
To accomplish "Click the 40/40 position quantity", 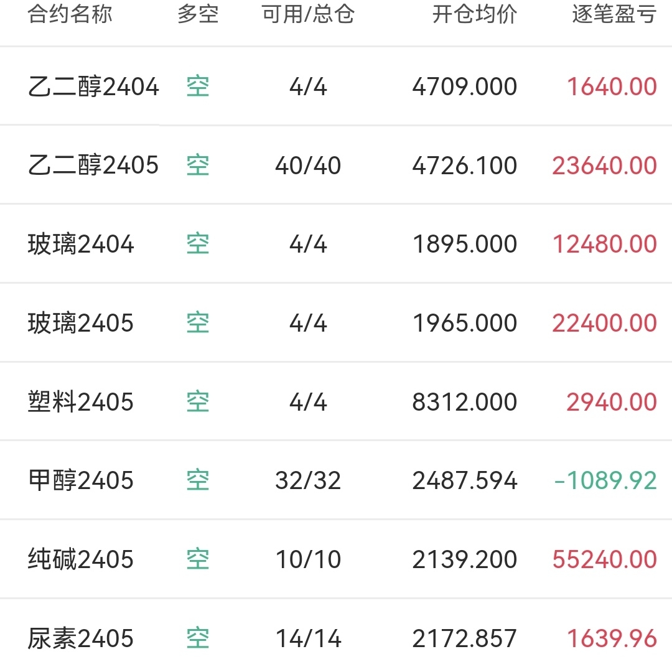I will pos(308,166).
